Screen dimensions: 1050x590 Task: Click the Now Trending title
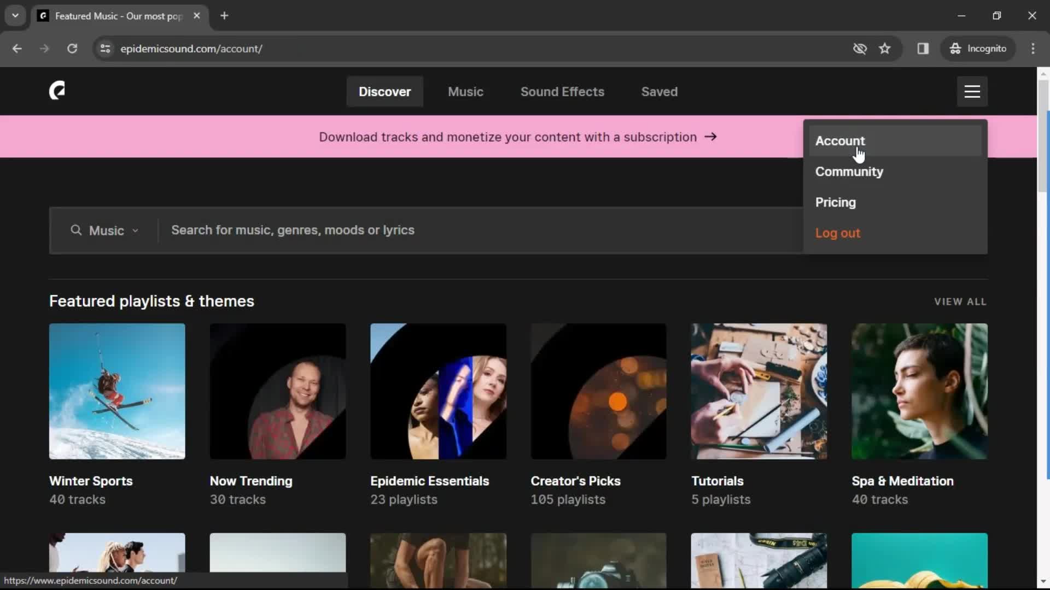coord(251,481)
